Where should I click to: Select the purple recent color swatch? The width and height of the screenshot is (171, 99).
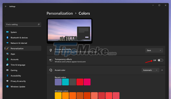coord(58,82)
